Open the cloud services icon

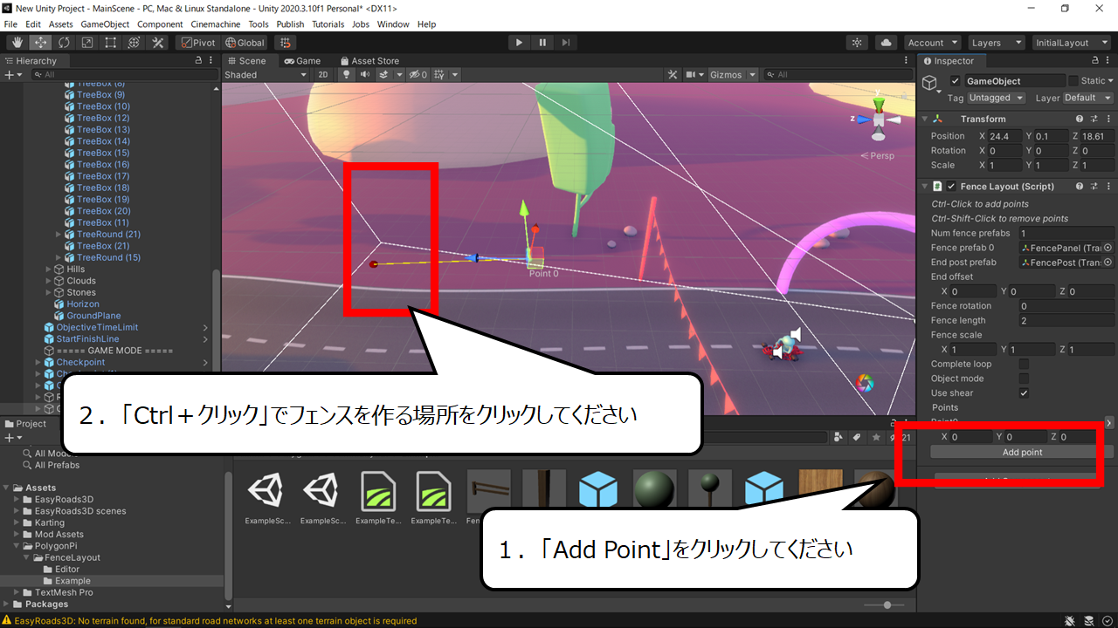[x=886, y=43]
